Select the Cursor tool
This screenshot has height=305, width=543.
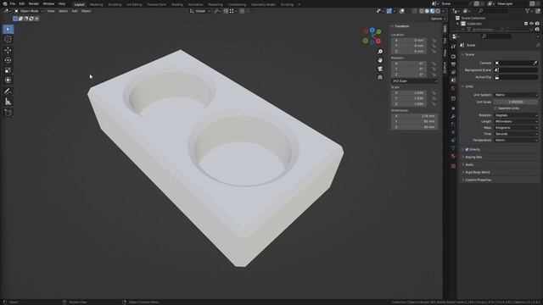click(x=8, y=40)
